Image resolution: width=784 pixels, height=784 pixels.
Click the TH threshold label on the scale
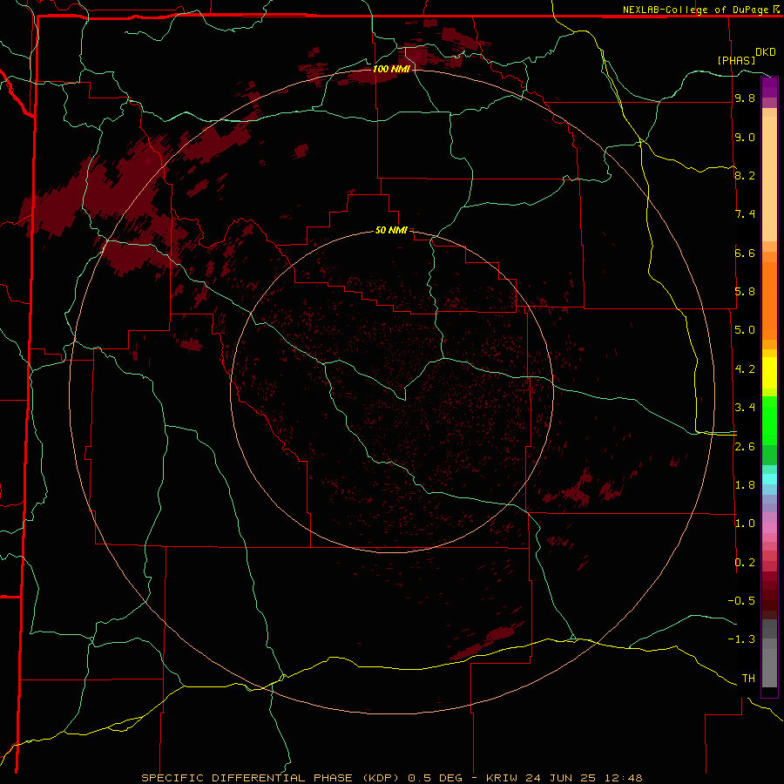coord(748,679)
